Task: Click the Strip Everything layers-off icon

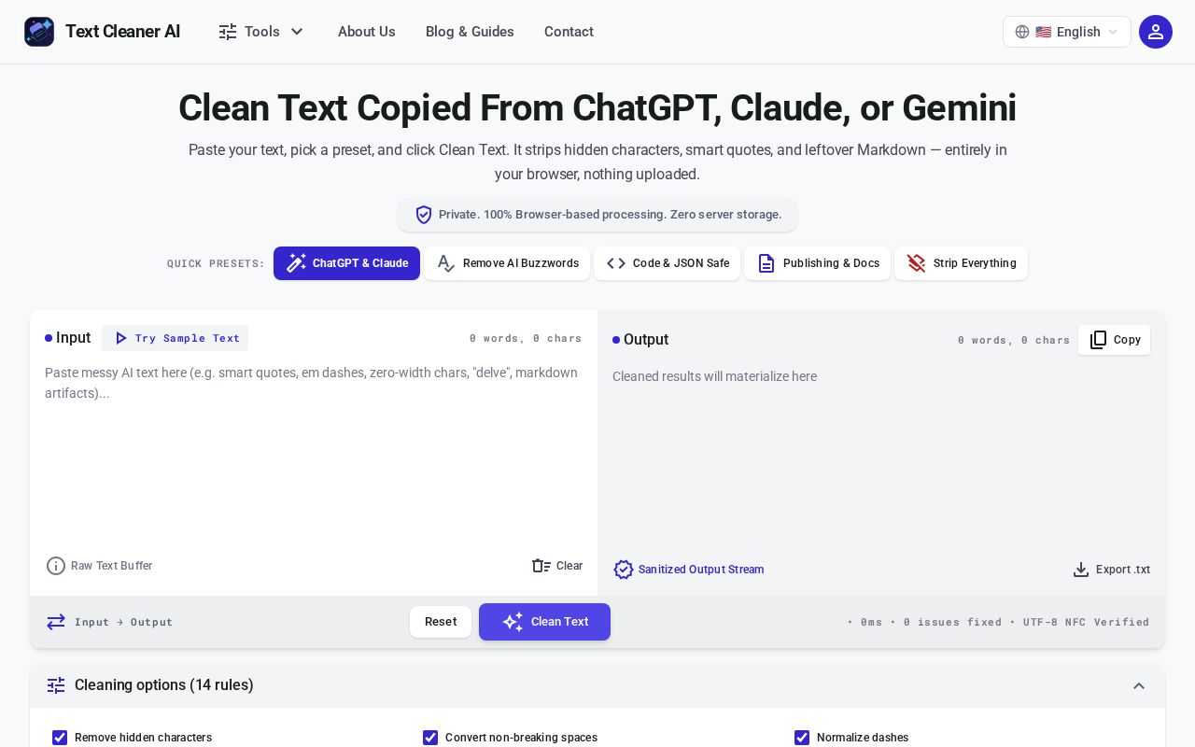Action: tap(917, 263)
